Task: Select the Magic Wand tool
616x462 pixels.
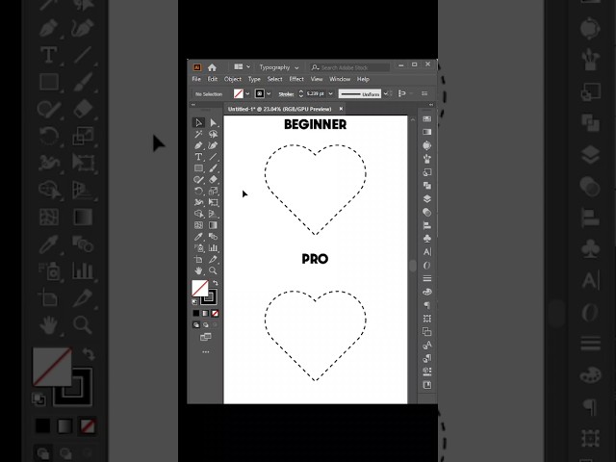Action: [x=199, y=135]
